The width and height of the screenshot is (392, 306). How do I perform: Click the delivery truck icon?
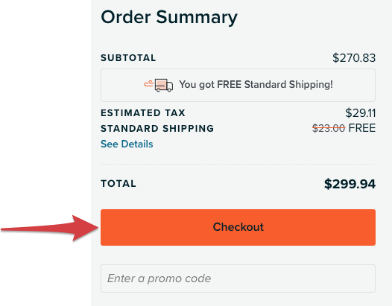click(x=164, y=85)
